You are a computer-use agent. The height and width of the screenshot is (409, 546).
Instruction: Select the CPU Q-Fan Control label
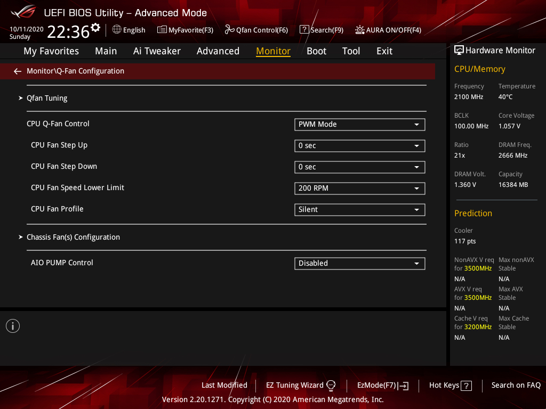click(58, 124)
